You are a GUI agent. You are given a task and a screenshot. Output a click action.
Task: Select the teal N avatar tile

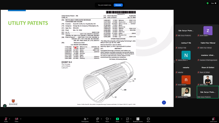(186, 55)
